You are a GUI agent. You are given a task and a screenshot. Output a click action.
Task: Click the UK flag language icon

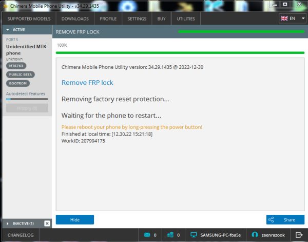(x=284, y=18)
